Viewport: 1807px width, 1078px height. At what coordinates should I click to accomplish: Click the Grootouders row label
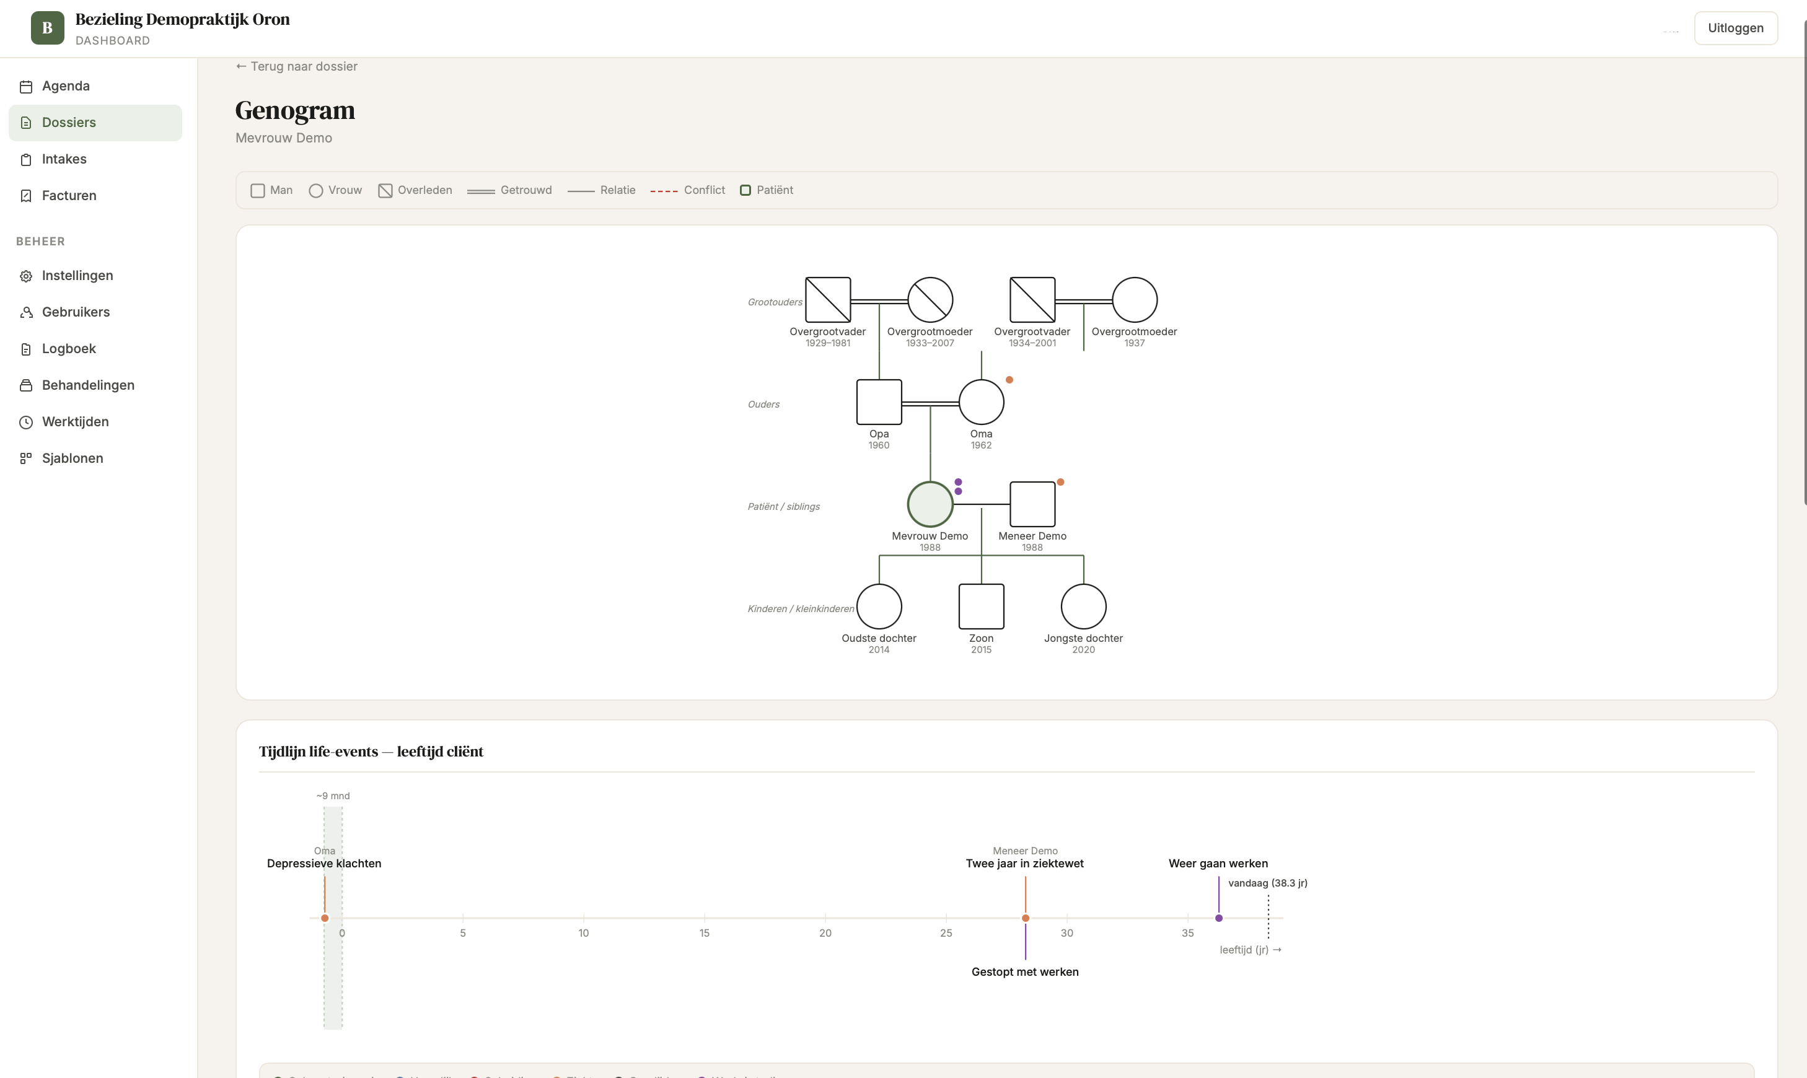click(x=775, y=302)
